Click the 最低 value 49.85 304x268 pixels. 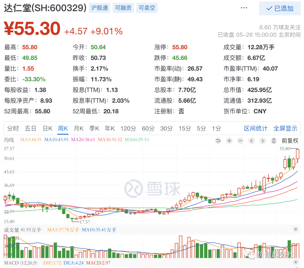pyautogui.click(x=30, y=58)
